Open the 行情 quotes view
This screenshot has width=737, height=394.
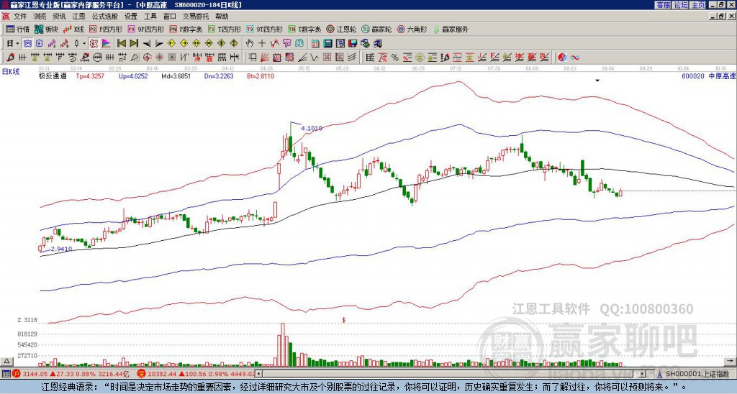[x=17, y=29]
